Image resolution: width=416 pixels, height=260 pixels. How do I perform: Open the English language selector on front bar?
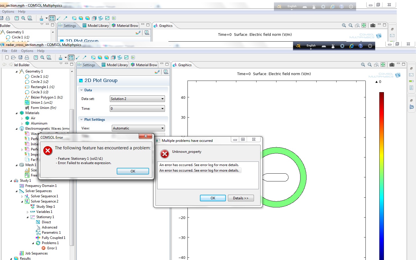pyautogui.click(x=311, y=46)
